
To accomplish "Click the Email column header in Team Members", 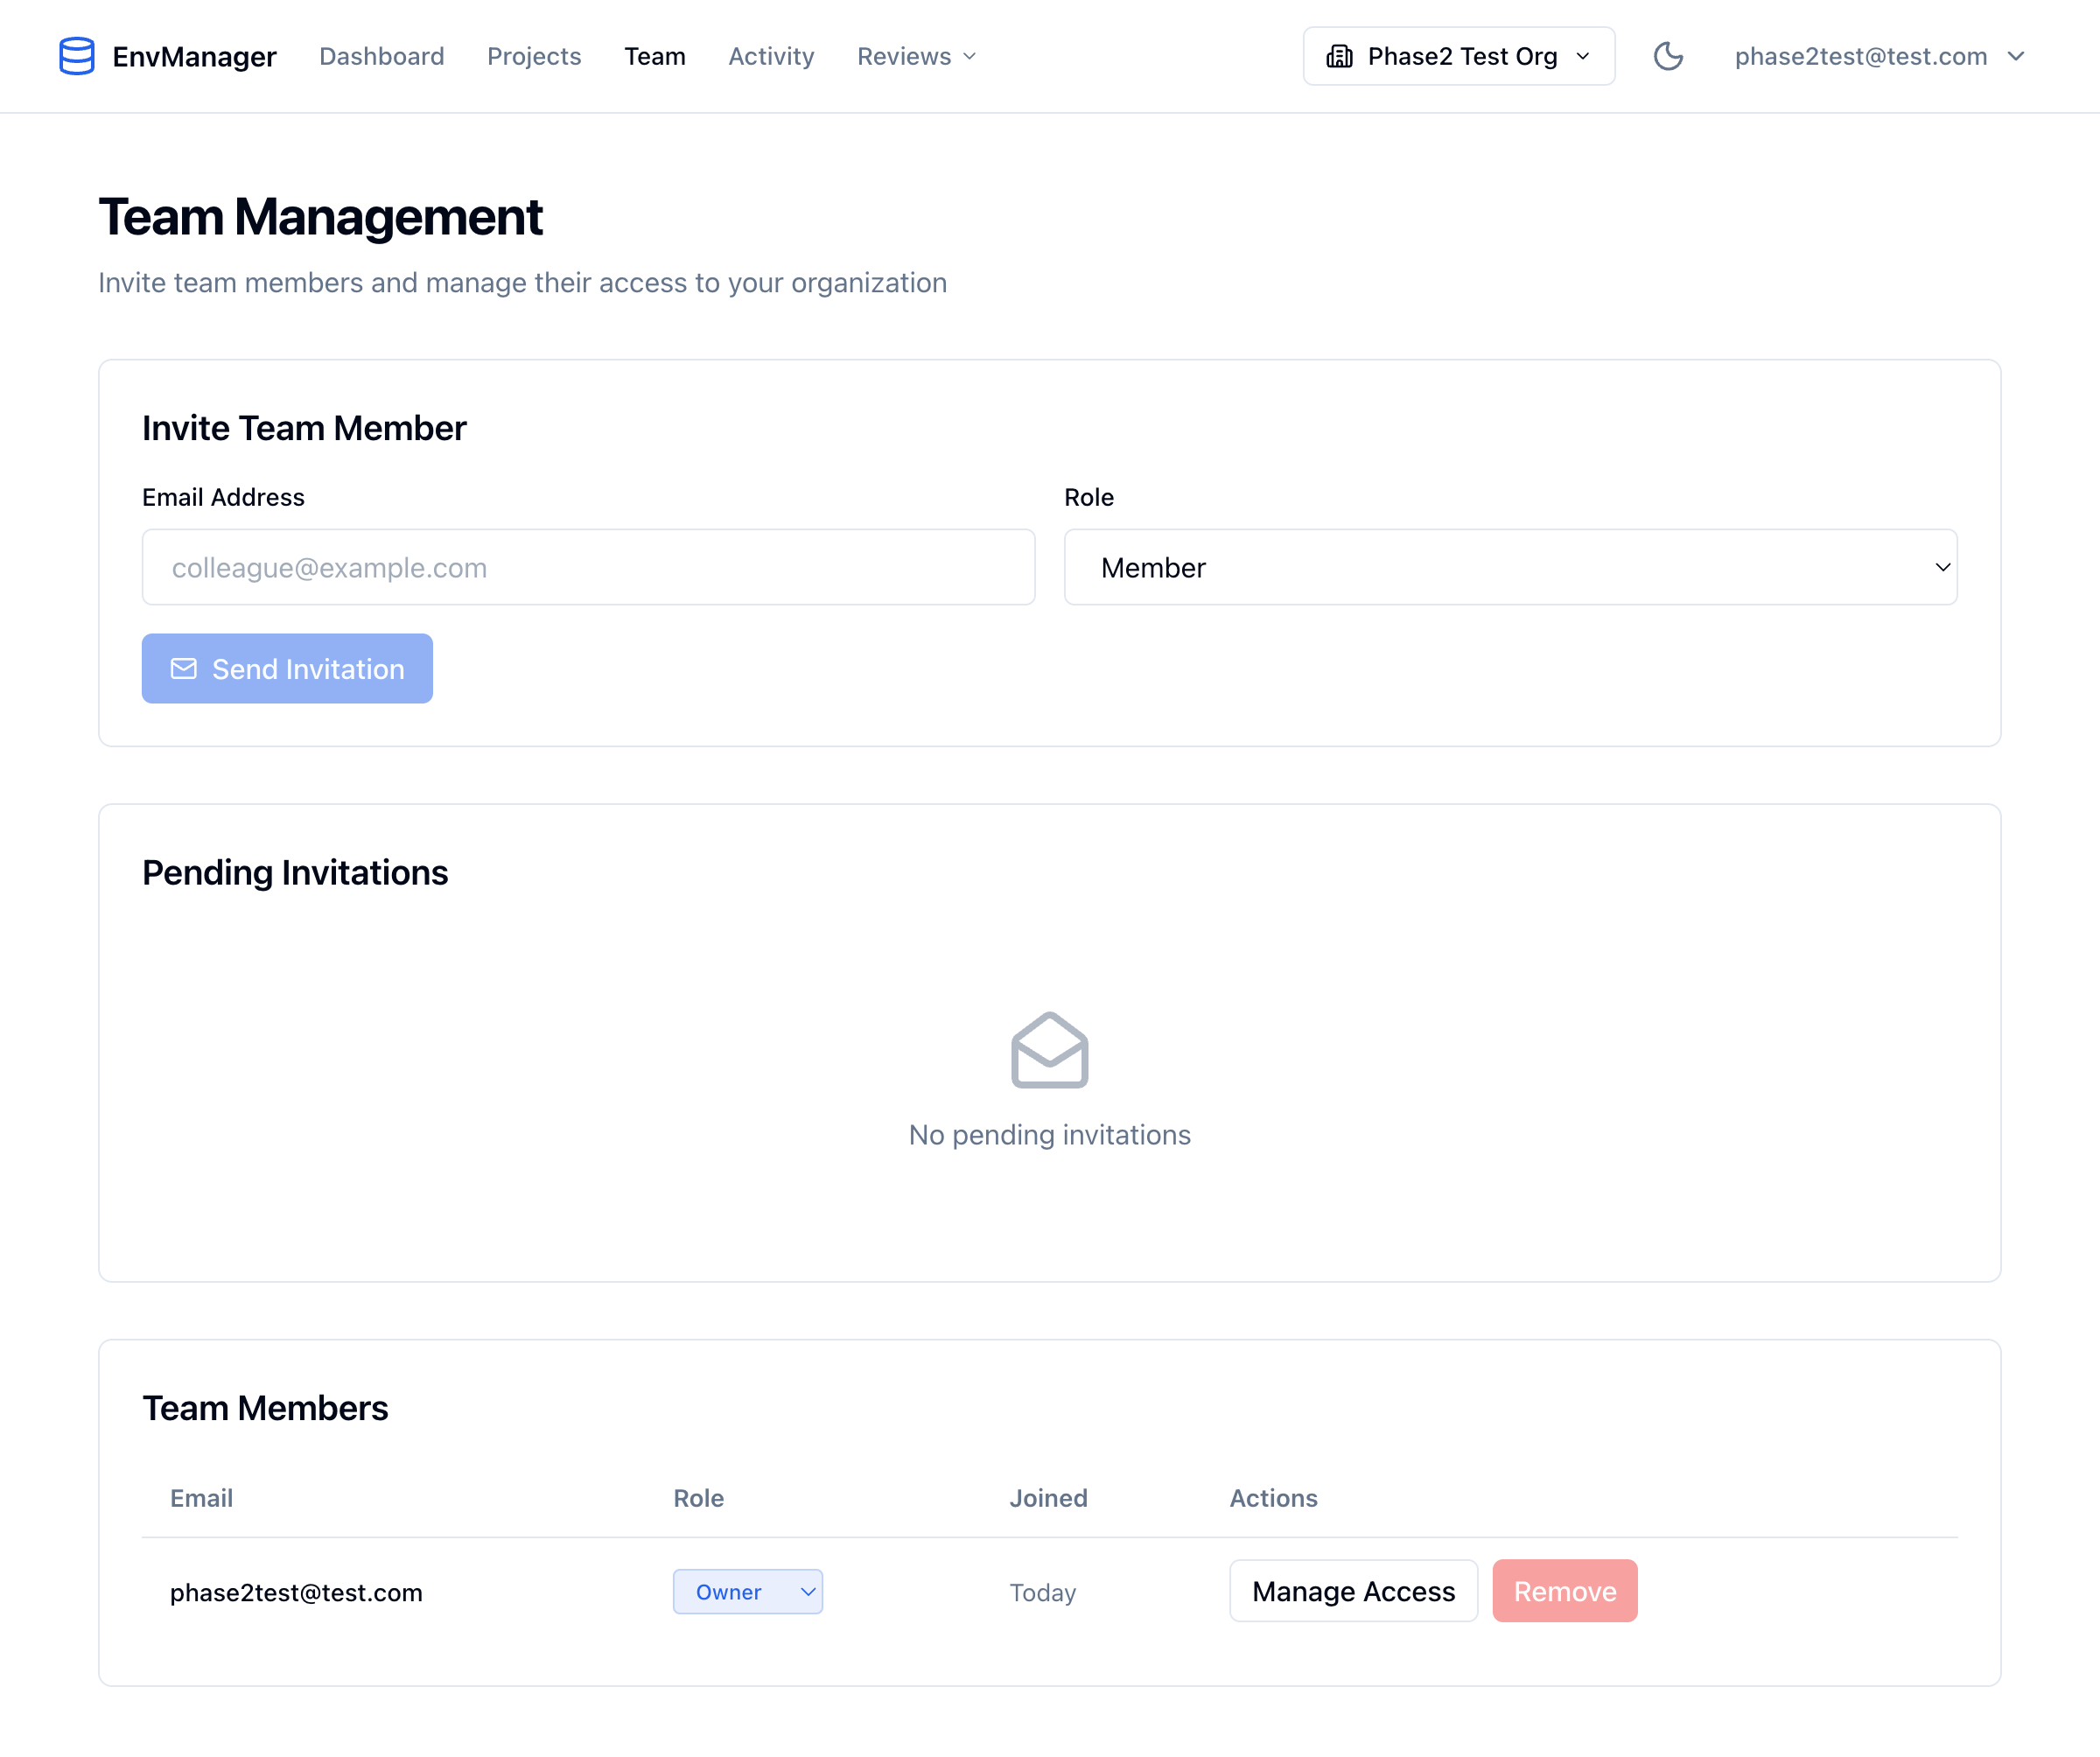I will 201,1498.
